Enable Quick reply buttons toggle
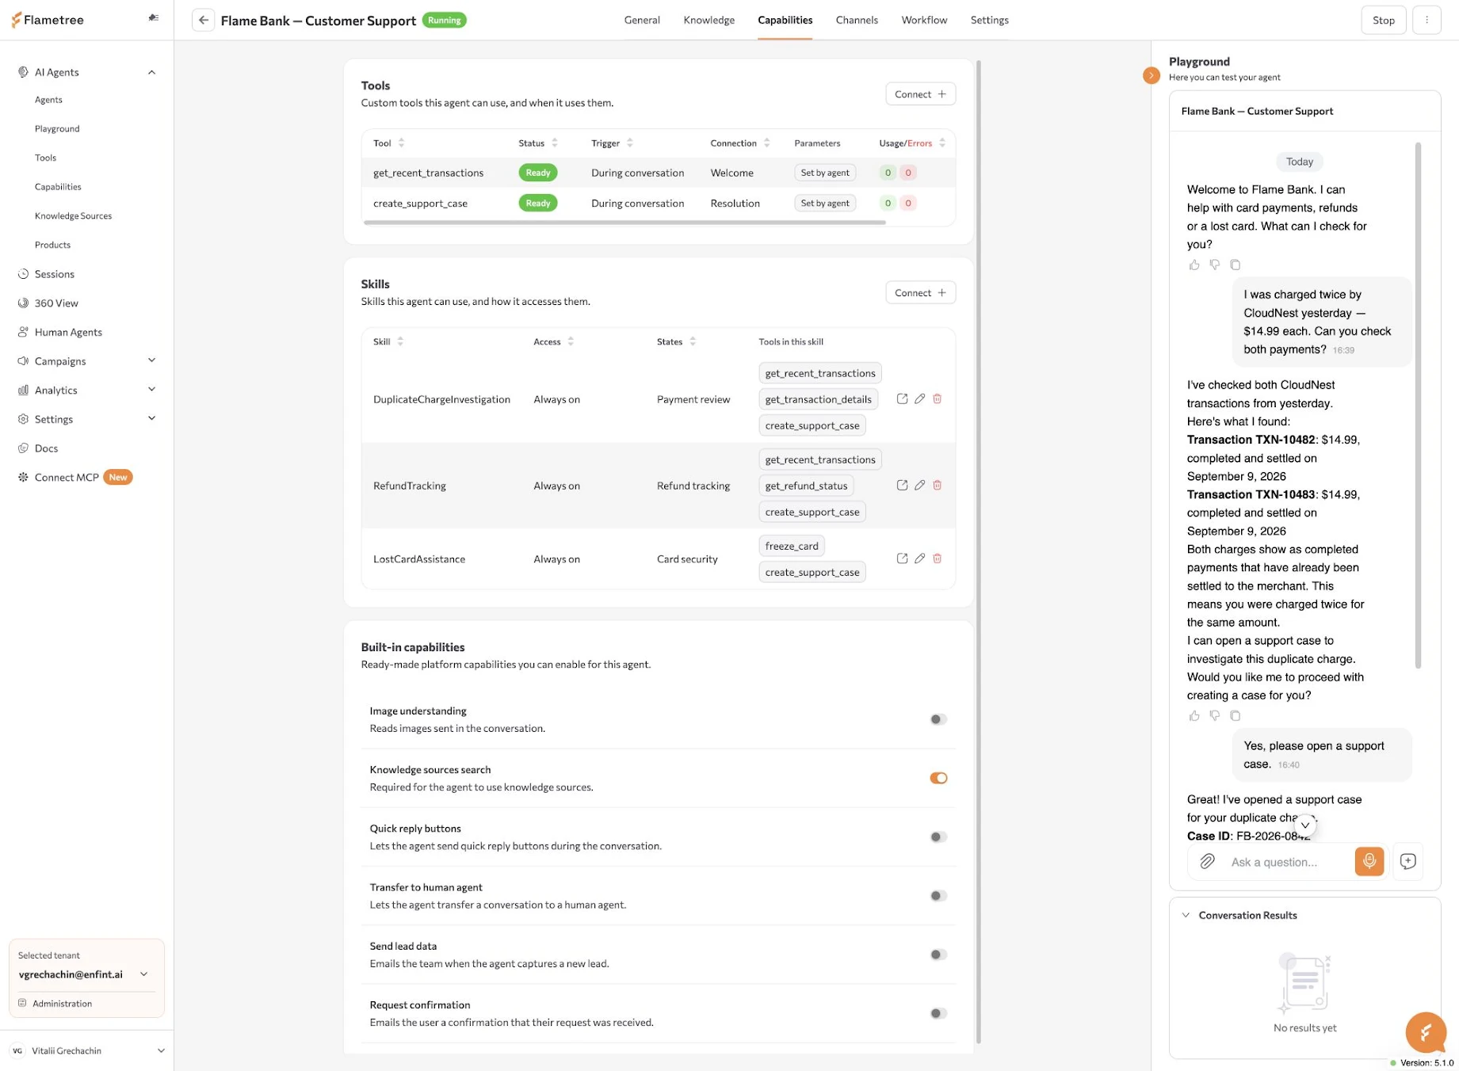 point(938,837)
